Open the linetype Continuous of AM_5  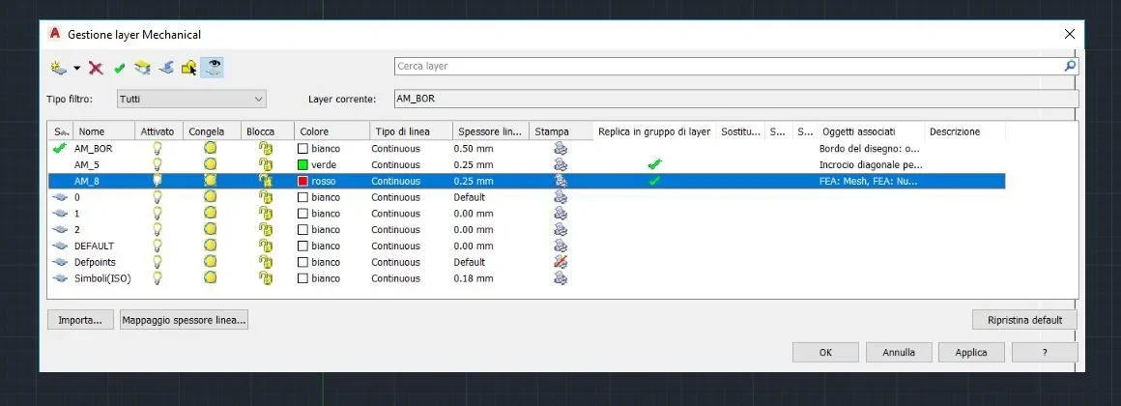pos(395,165)
